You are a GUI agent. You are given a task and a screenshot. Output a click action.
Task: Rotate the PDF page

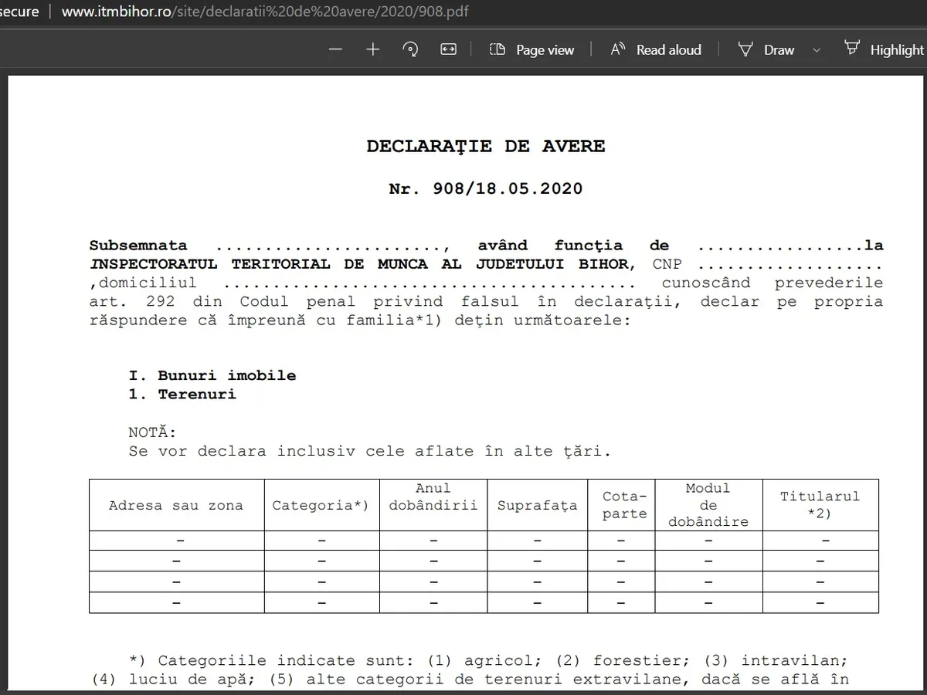coord(411,49)
